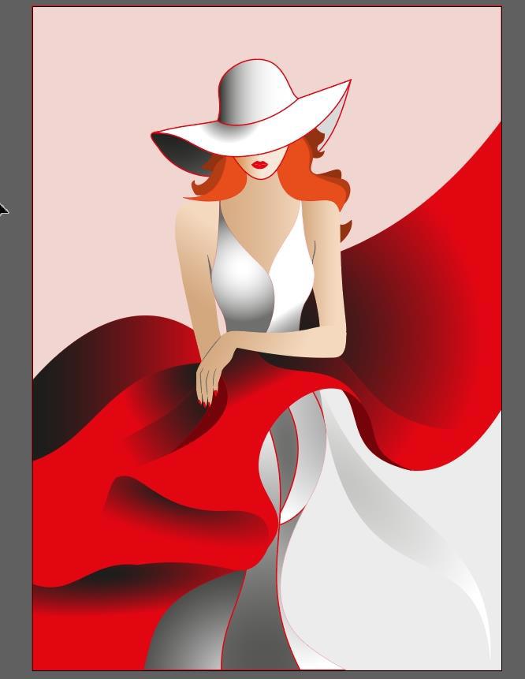Click the gray pasteboard left of the artboard
The width and height of the screenshot is (525, 679).
tap(14, 394)
